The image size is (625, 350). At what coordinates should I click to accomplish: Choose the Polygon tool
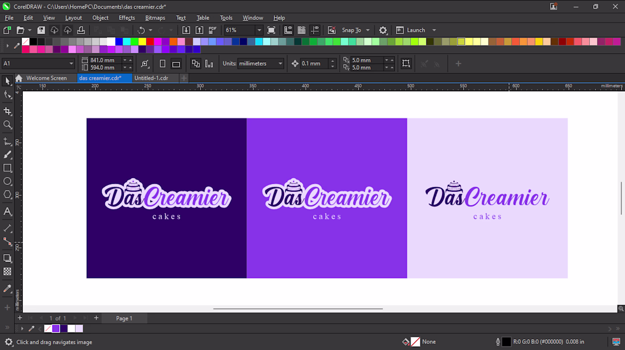click(x=7, y=195)
